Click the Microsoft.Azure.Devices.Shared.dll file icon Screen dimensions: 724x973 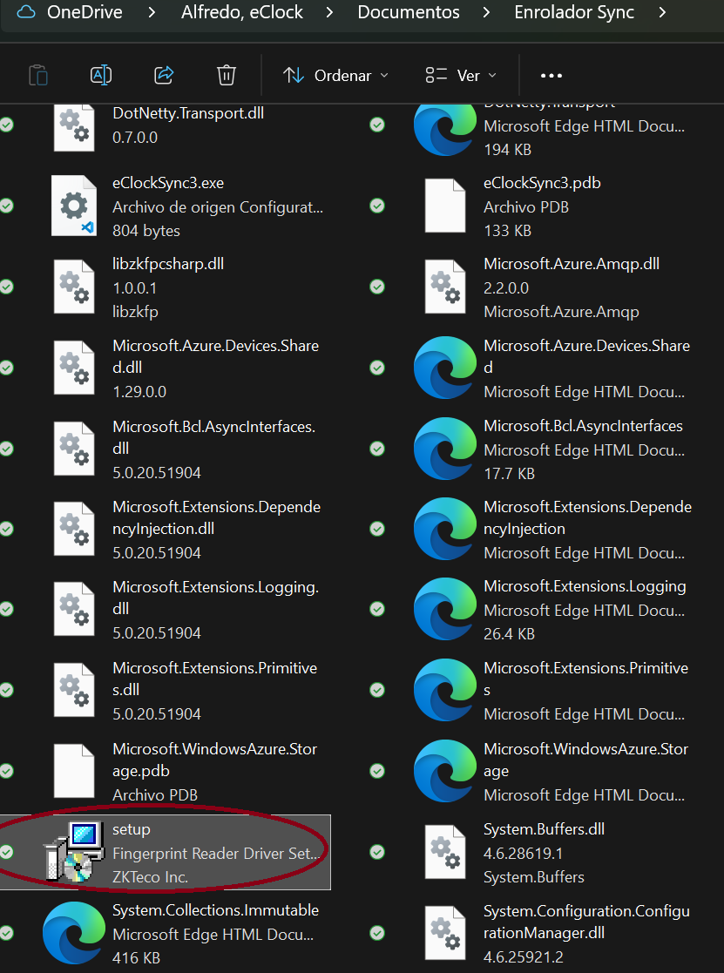pos(74,368)
